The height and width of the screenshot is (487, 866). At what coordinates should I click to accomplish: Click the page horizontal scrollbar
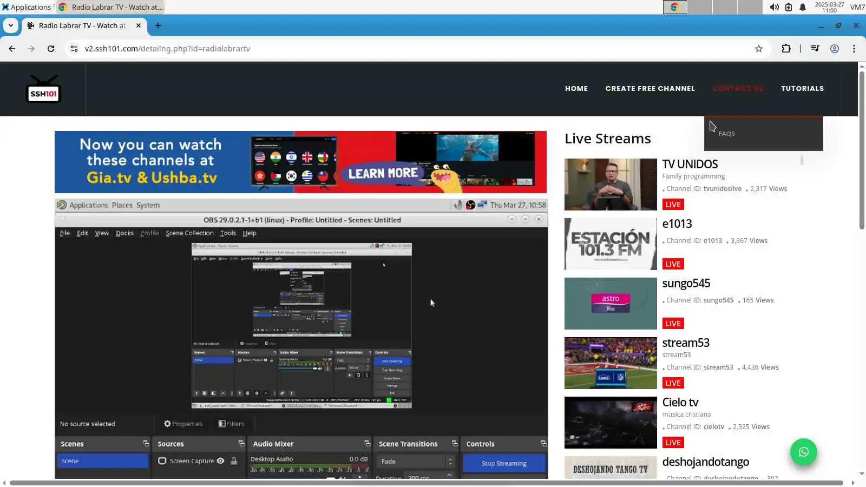[427, 483]
